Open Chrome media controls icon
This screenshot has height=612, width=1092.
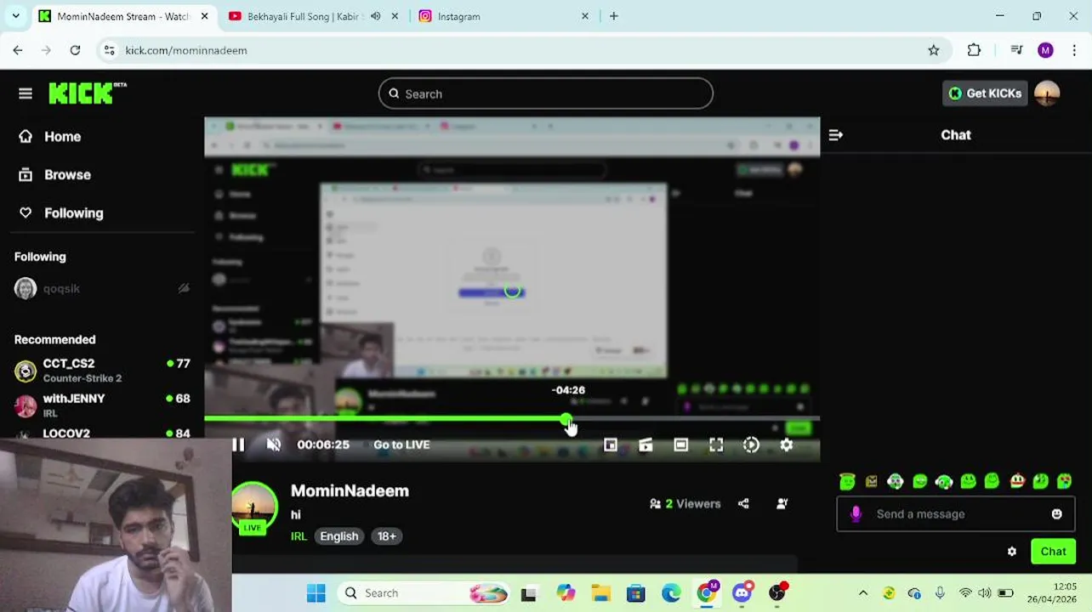coord(1016,50)
